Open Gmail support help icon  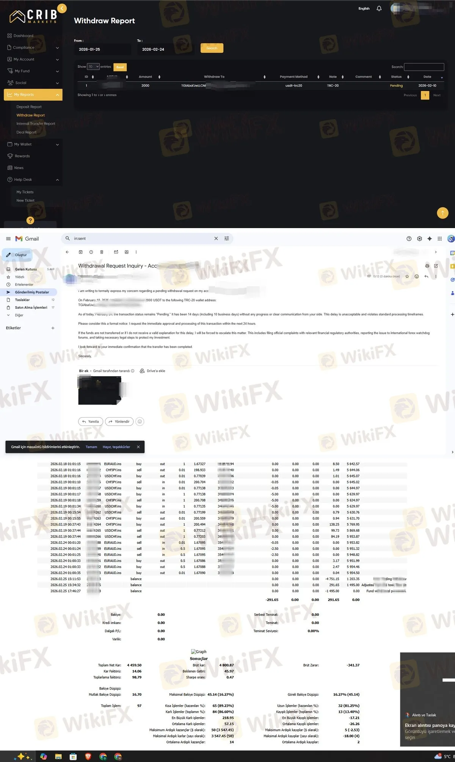click(409, 239)
